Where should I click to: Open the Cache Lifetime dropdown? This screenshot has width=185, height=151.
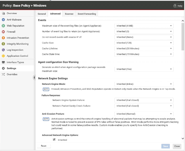[x=144, y=48]
